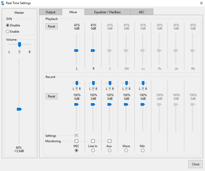
Task: Click the Line In record level slider thumb
Action: click(93, 104)
